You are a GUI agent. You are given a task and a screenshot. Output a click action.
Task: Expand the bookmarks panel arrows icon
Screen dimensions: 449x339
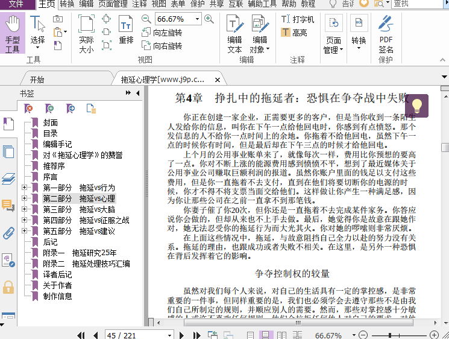[128, 93]
